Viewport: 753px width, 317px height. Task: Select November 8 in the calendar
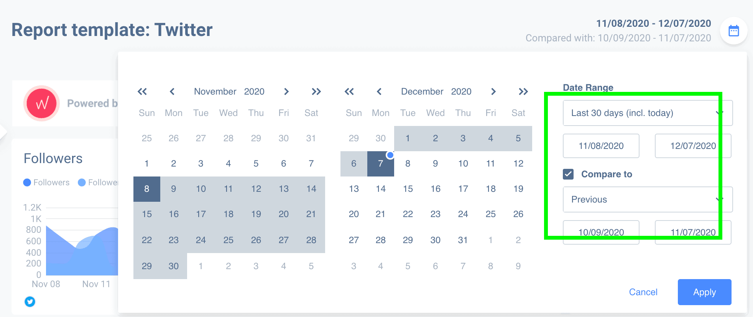(147, 189)
